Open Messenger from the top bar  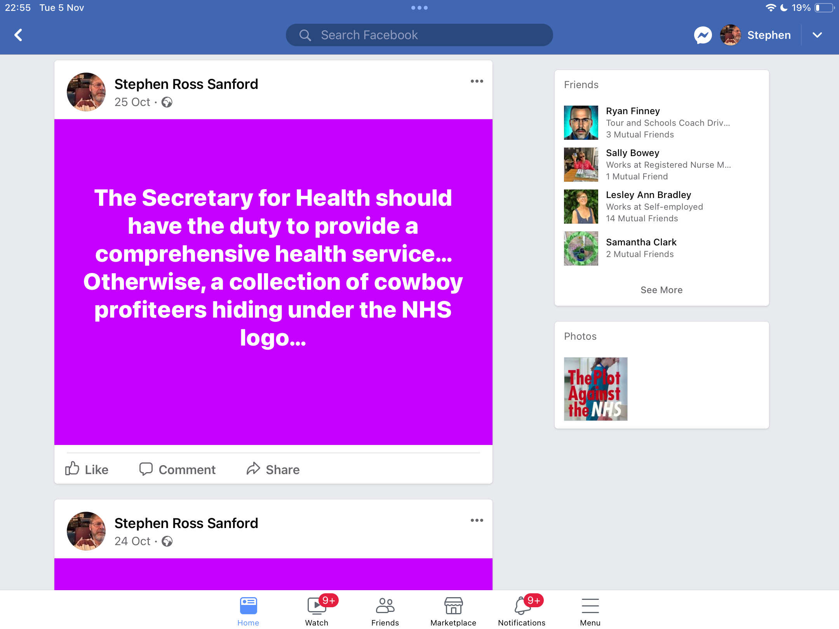703,35
